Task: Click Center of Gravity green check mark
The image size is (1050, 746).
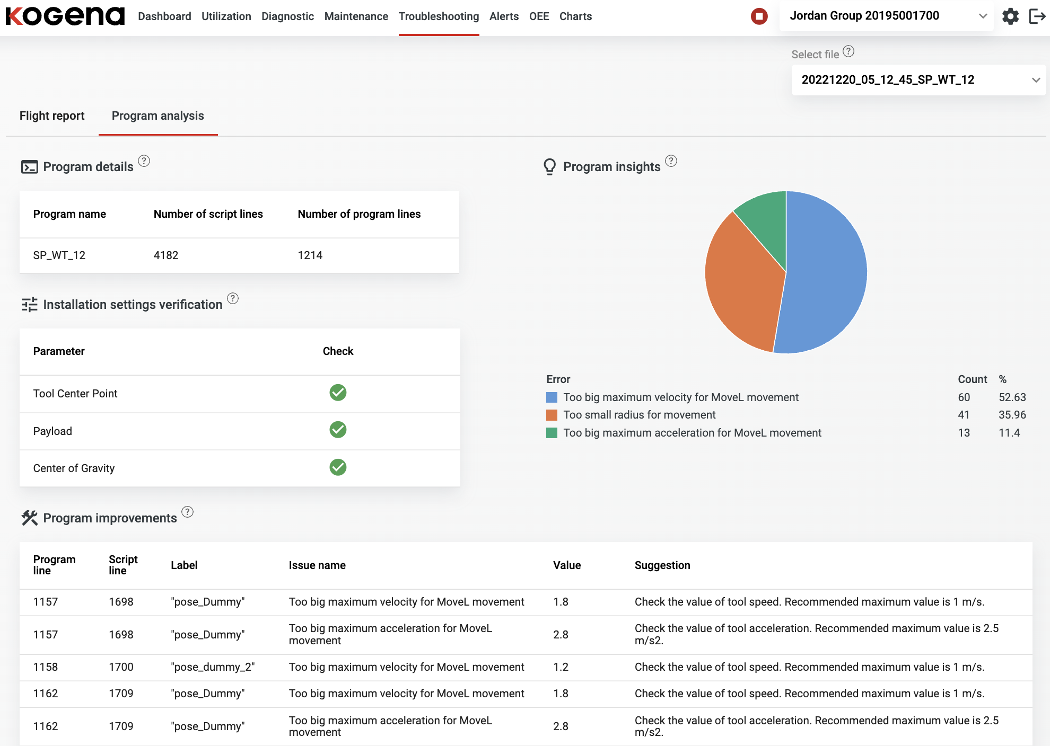Action: (x=338, y=467)
